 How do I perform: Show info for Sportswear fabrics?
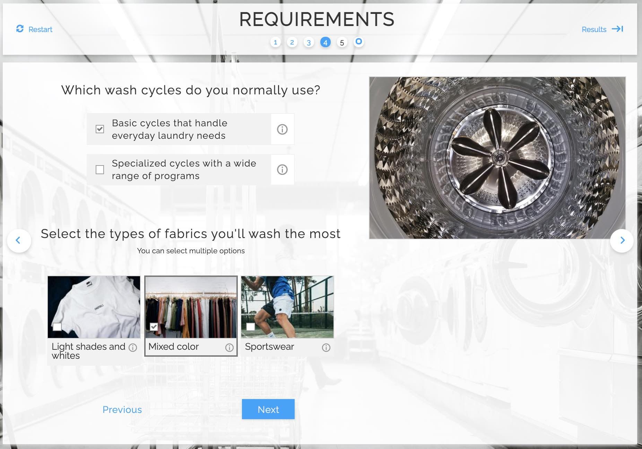pos(326,348)
